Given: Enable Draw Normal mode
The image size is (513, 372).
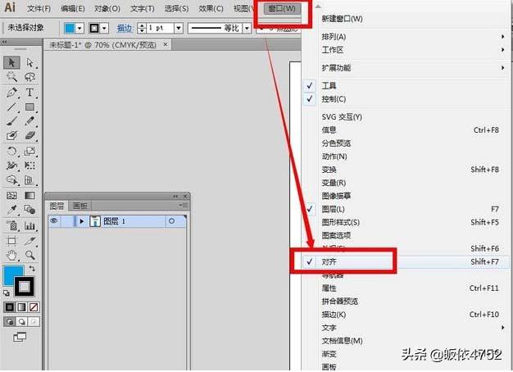Looking at the screenshot, I should tap(10, 322).
